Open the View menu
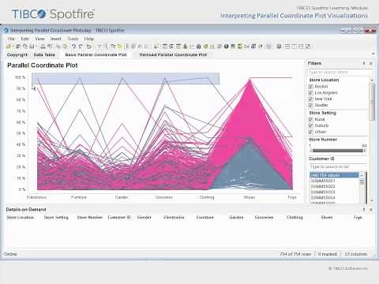This screenshot has height=284, width=379. pyautogui.click(x=39, y=39)
